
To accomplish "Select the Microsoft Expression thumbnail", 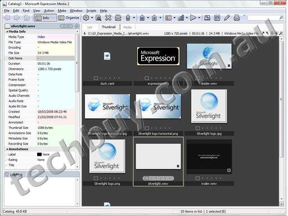I will click(158, 56).
